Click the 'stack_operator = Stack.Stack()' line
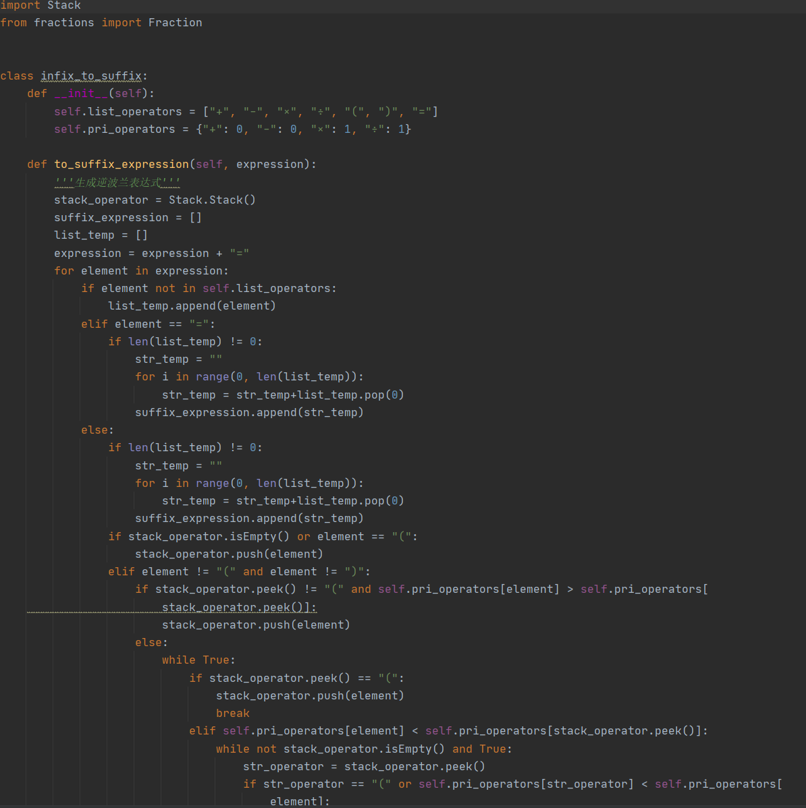 pyautogui.click(x=155, y=200)
